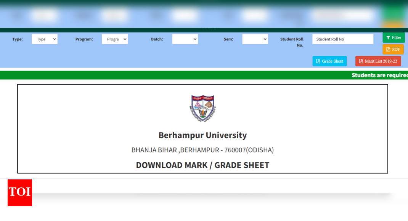408x221 pixels.
Task: Click the scrolling 'Students are required' notice
Action: [x=380, y=75]
